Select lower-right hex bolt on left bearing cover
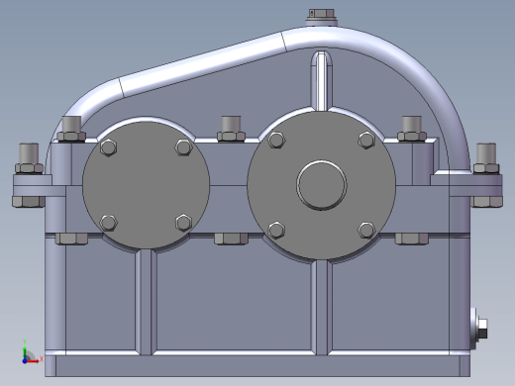 click(x=183, y=223)
